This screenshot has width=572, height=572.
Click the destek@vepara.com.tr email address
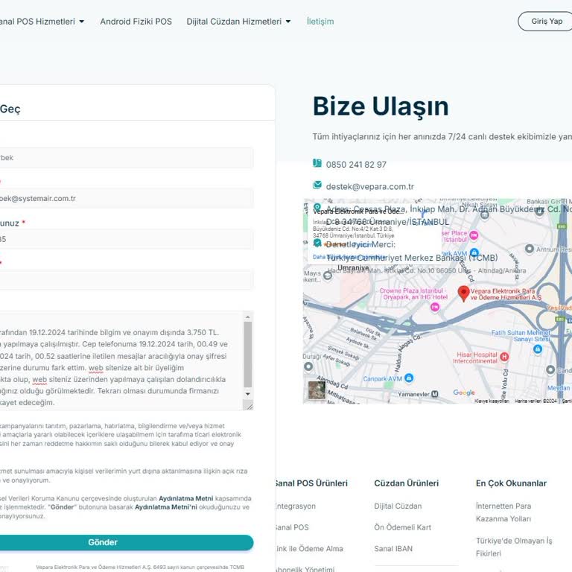[370, 186]
